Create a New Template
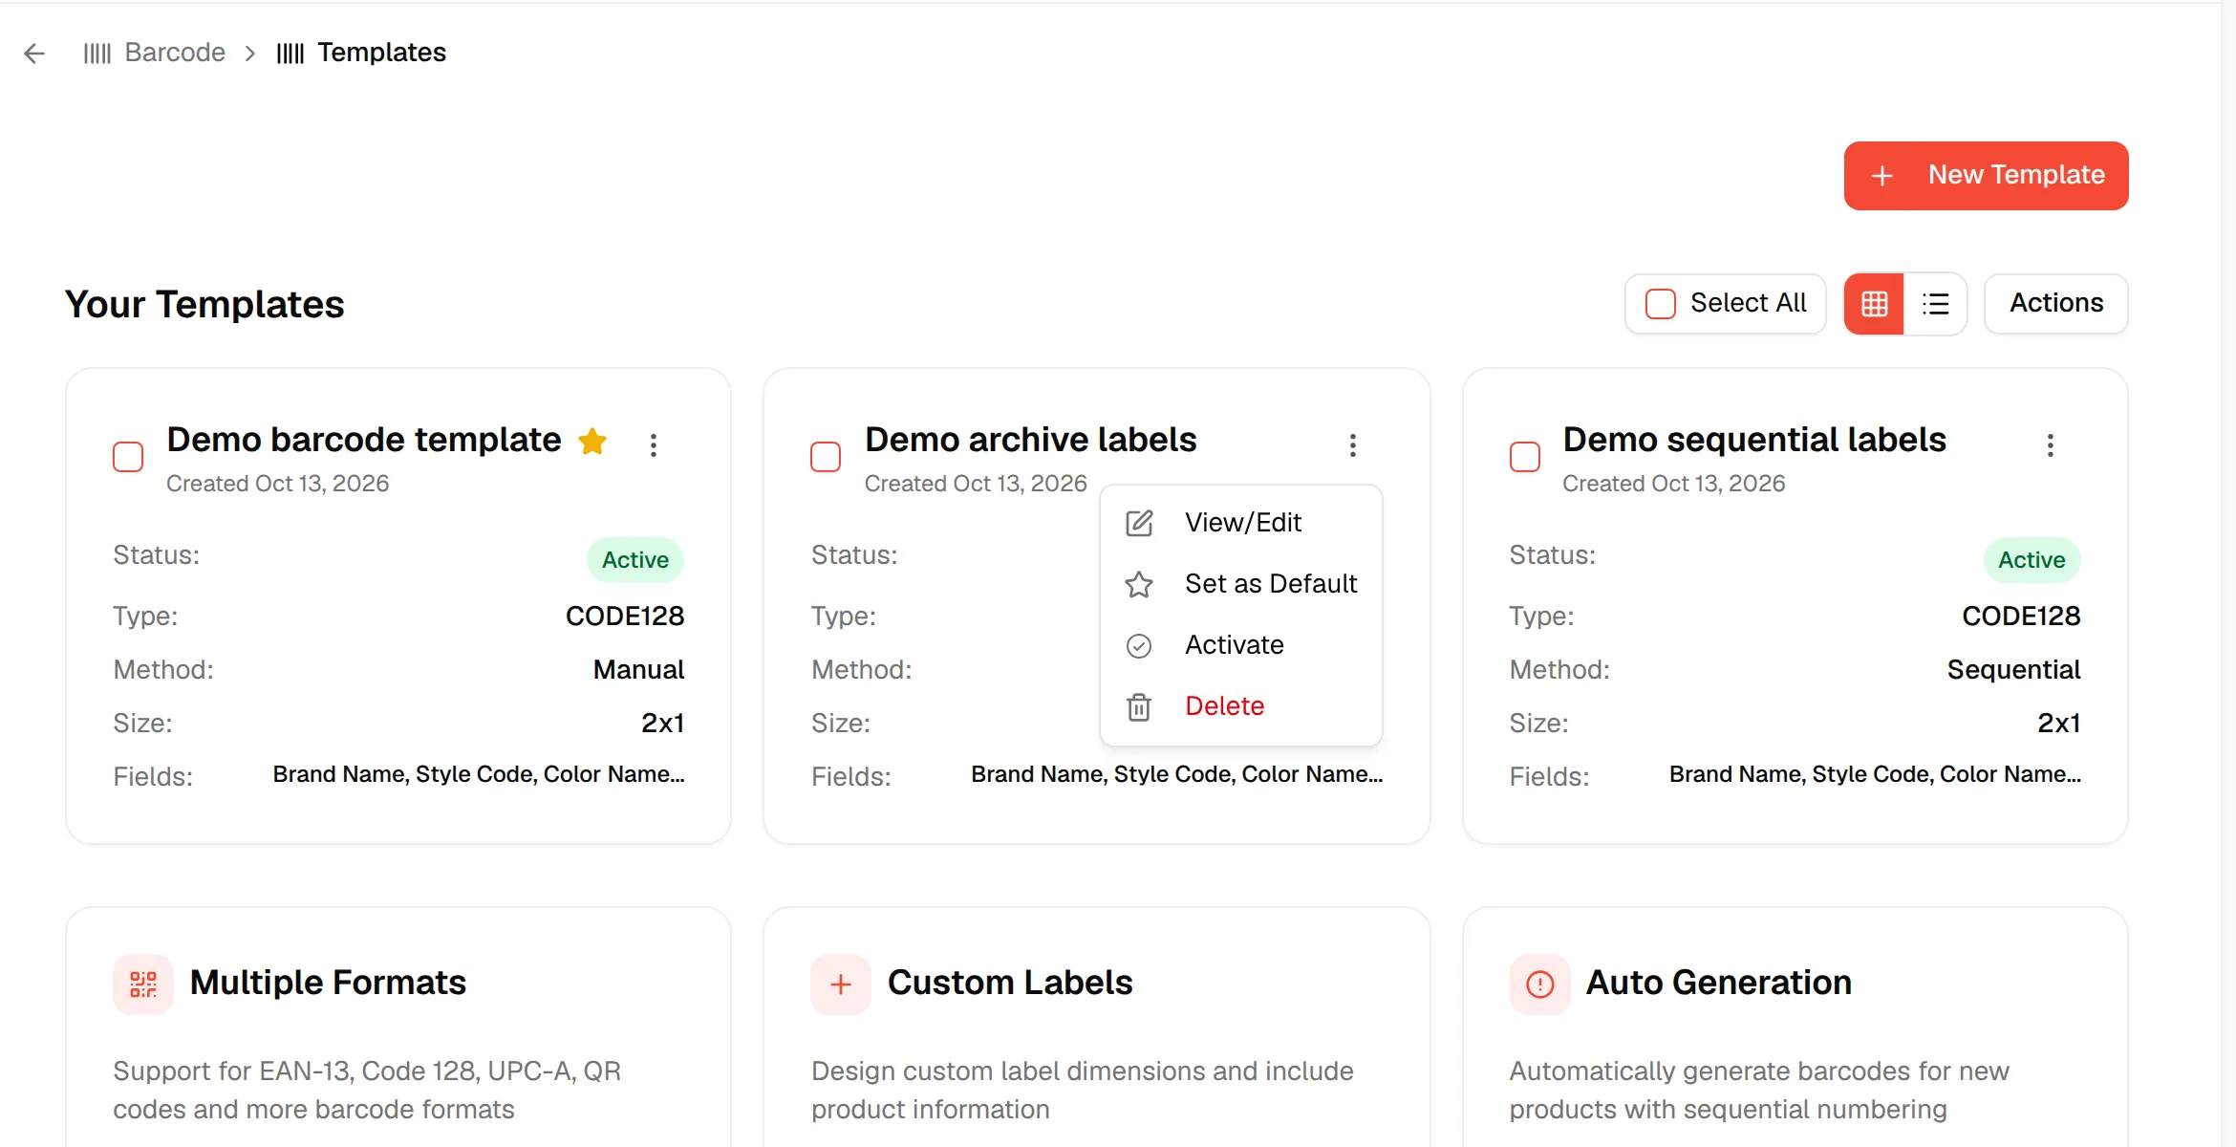 coord(1986,176)
